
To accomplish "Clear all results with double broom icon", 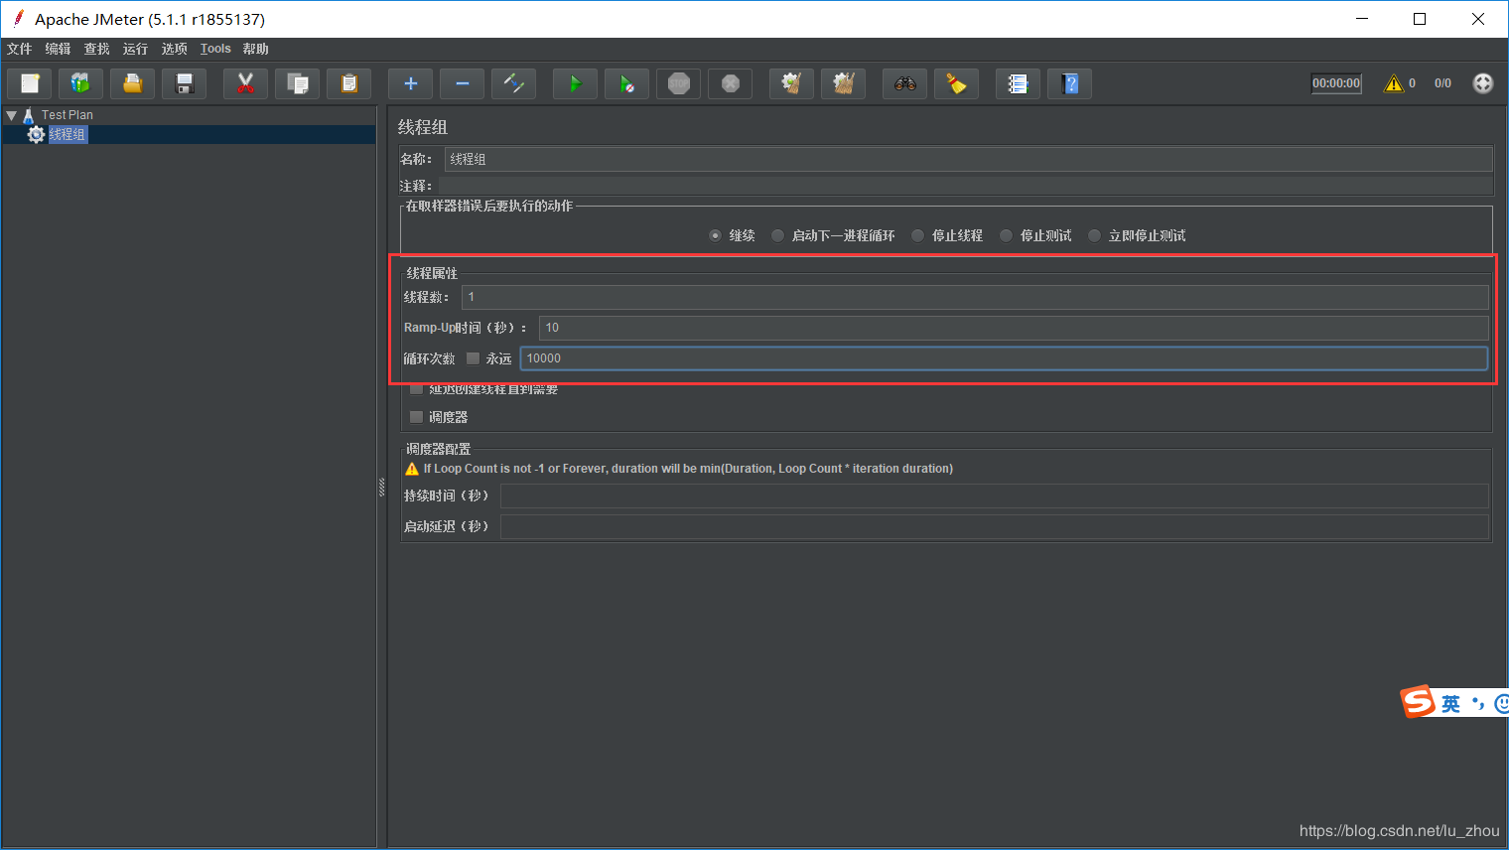I will pyautogui.click(x=844, y=83).
